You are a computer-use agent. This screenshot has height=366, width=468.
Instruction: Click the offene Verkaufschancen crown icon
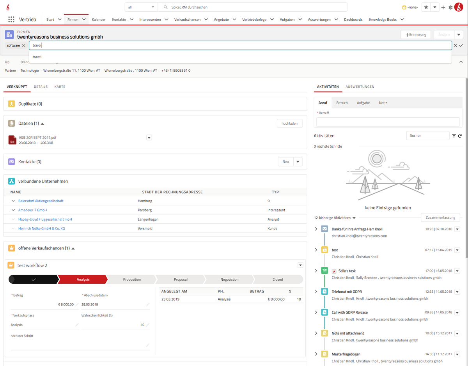(11, 248)
